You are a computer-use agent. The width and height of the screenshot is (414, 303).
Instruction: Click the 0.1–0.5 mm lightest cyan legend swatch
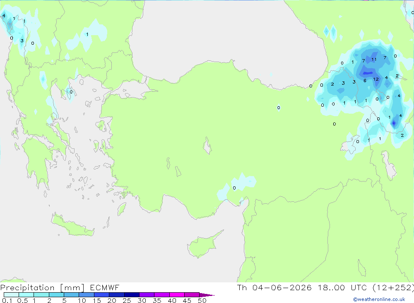click(x=11, y=295)
